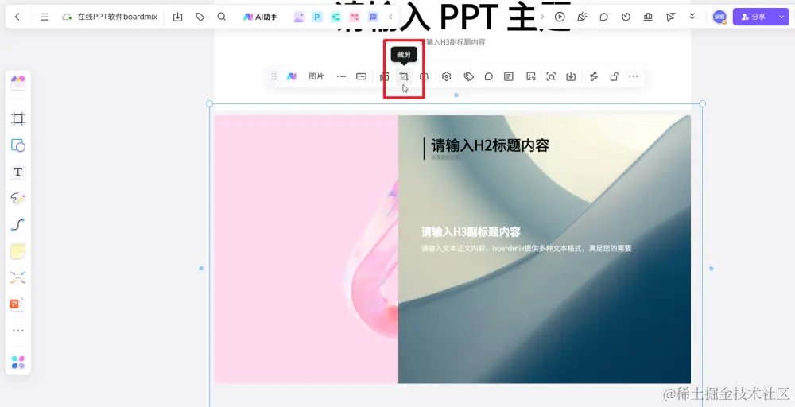Click the 请输入H2标题内容 heading on slide
The width and height of the screenshot is (795, 407).
click(x=490, y=146)
